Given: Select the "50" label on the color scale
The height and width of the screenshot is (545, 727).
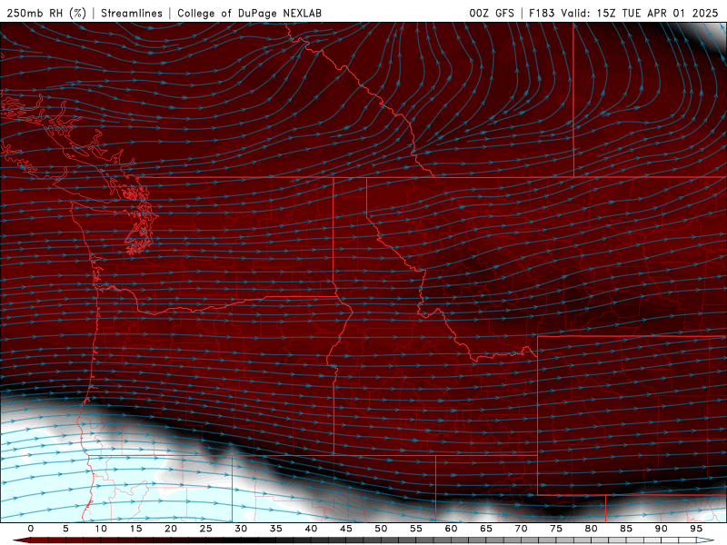Looking at the screenshot, I should click(x=381, y=529).
